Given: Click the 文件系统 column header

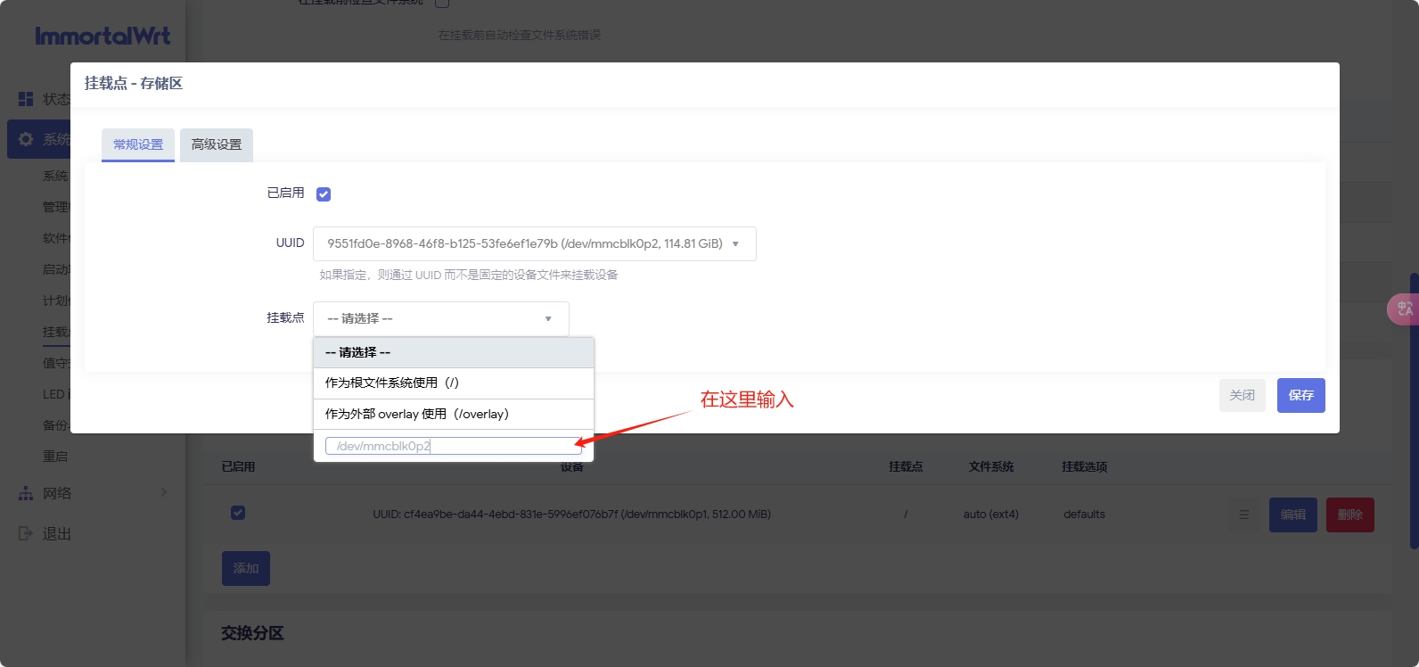Looking at the screenshot, I should 991,467.
